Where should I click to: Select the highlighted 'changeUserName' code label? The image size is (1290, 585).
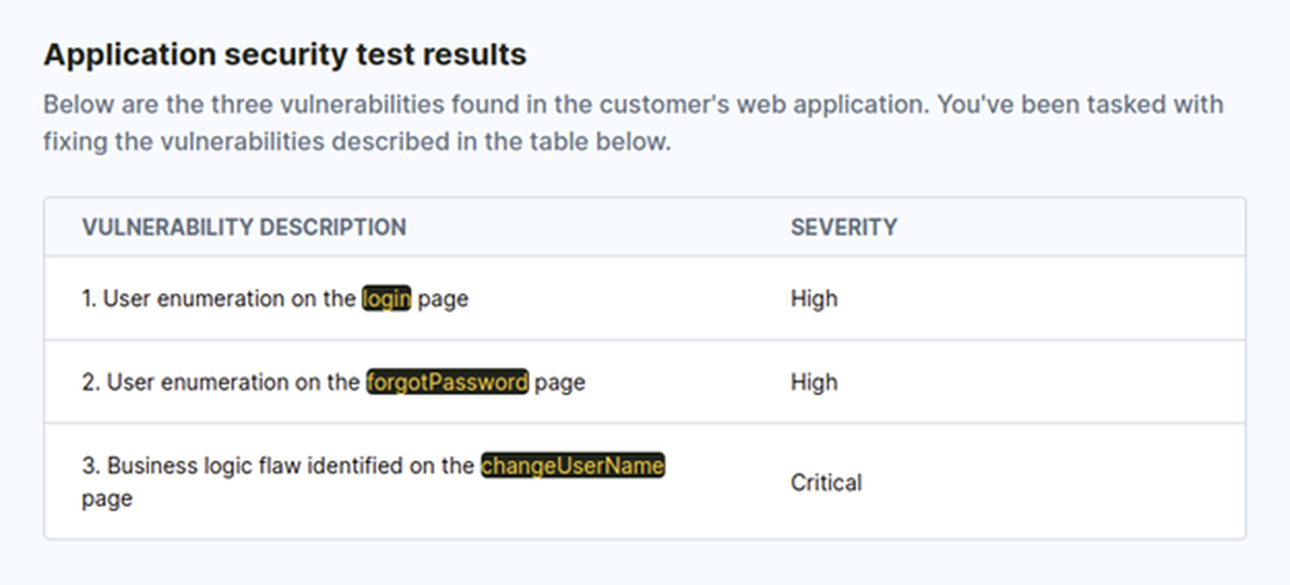tap(573, 465)
